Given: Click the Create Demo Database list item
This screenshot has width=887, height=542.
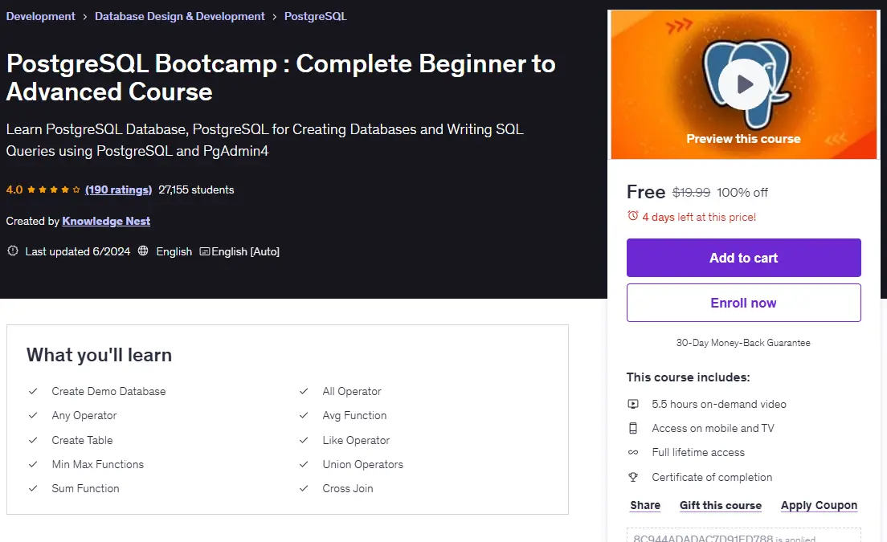Looking at the screenshot, I should [108, 391].
